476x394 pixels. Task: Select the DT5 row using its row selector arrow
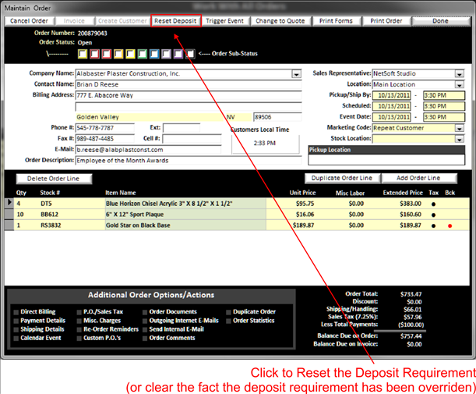[9, 202]
